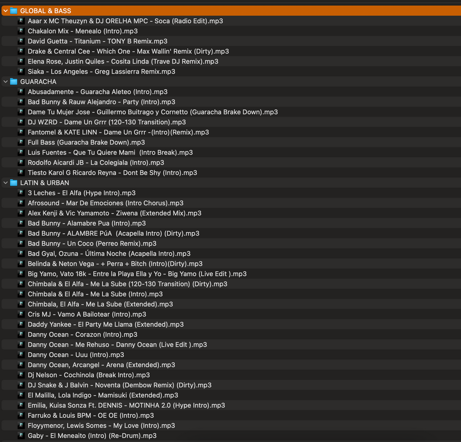Select 'Bad Bunny - ALAMBRE PúA (Acapella Intro) (Dirty).mp3'
Screen dimensions: 461x442
coord(113,233)
